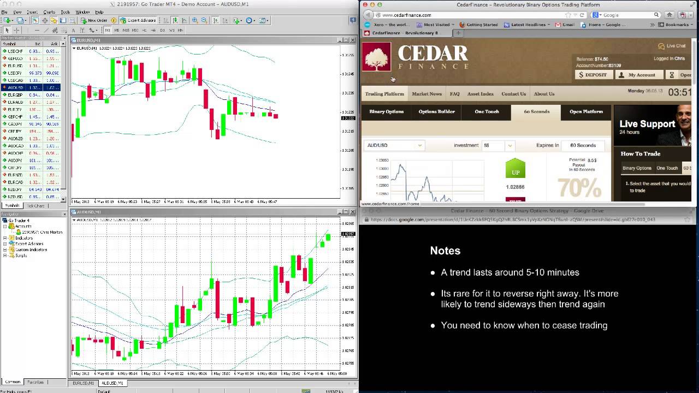
Task: Click the New Order button
Action: pos(94,20)
